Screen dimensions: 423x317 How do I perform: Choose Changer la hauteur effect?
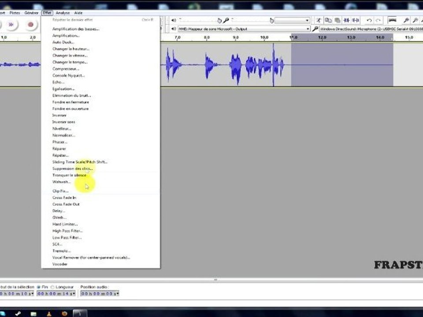100,49
